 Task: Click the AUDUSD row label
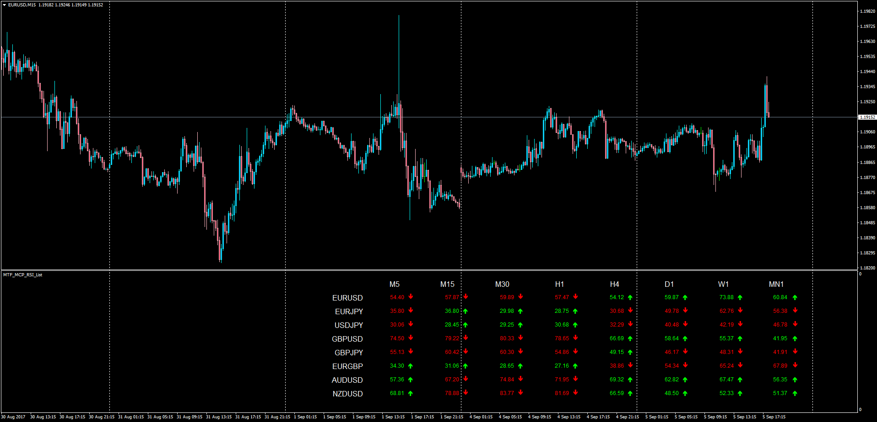tap(347, 380)
